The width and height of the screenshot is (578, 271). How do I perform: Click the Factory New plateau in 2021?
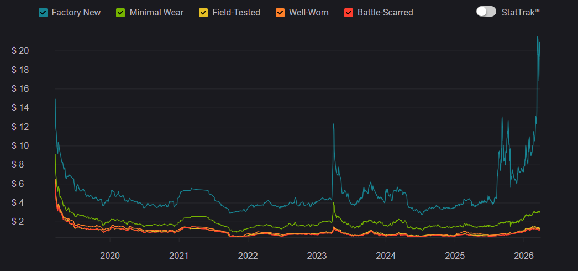click(x=193, y=190)
